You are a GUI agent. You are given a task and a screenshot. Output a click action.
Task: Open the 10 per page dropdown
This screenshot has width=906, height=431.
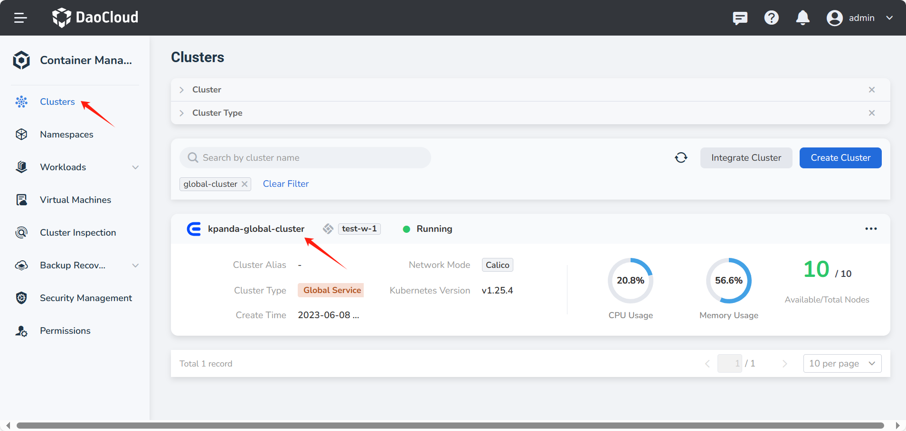point(842,364)
